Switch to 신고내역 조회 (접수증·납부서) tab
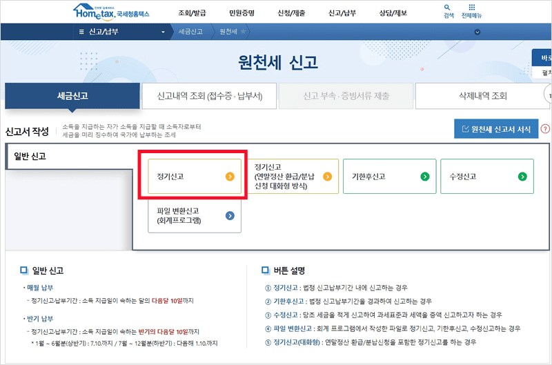552x365 pixels. [x=210, y=96]
